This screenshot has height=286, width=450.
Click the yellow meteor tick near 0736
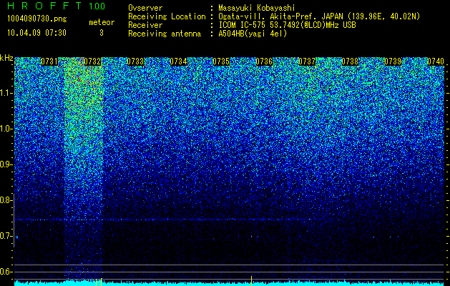pos(251,280)
